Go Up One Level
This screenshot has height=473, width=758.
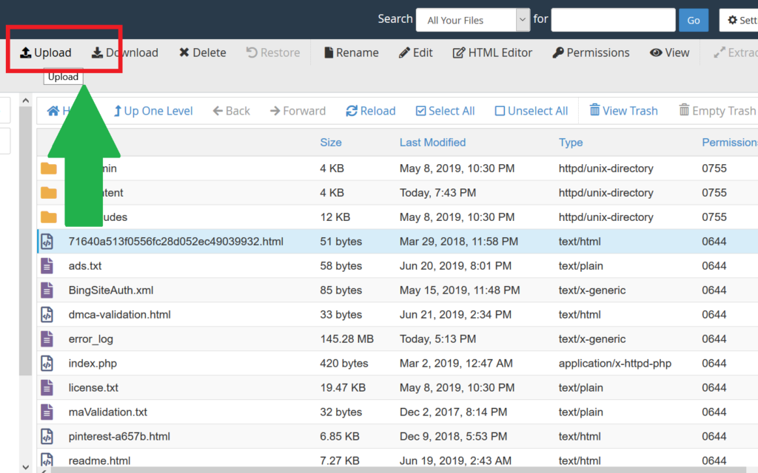pyautogui.click(x=152, y=111)
